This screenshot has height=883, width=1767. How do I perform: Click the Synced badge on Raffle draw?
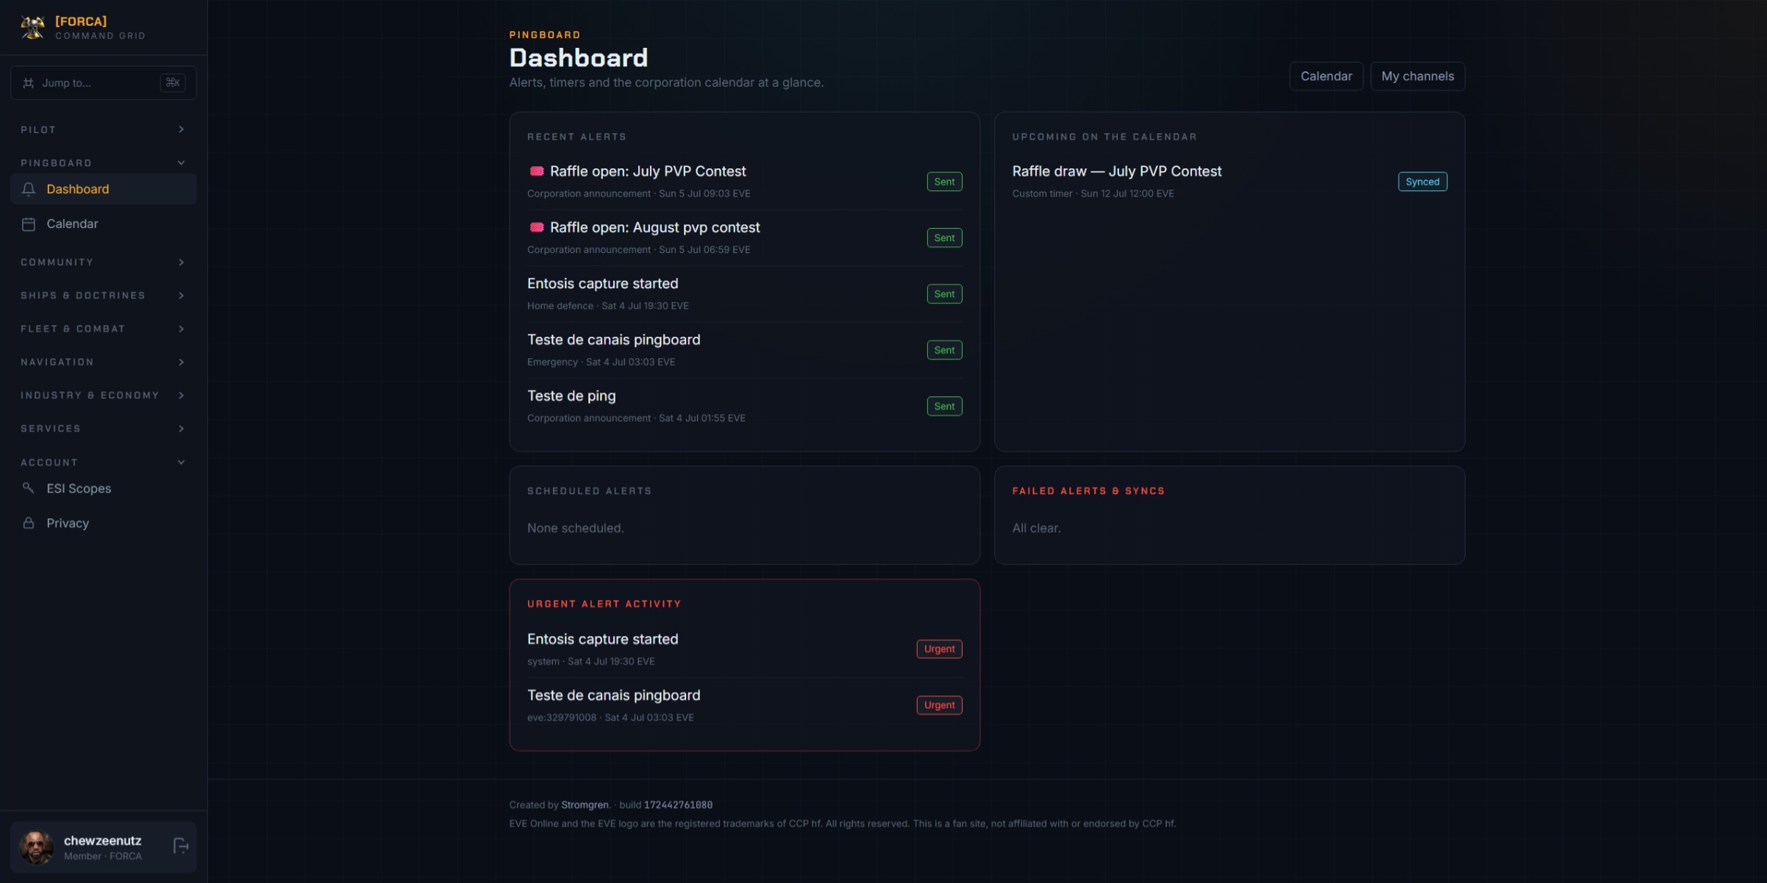1422,182
